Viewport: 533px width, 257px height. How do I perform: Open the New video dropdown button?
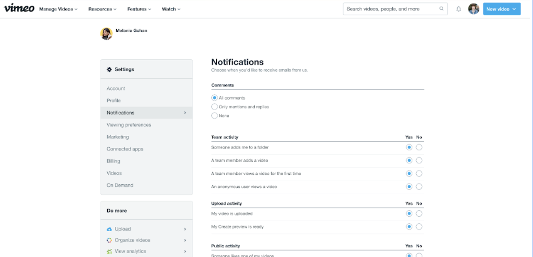(501, 9)
